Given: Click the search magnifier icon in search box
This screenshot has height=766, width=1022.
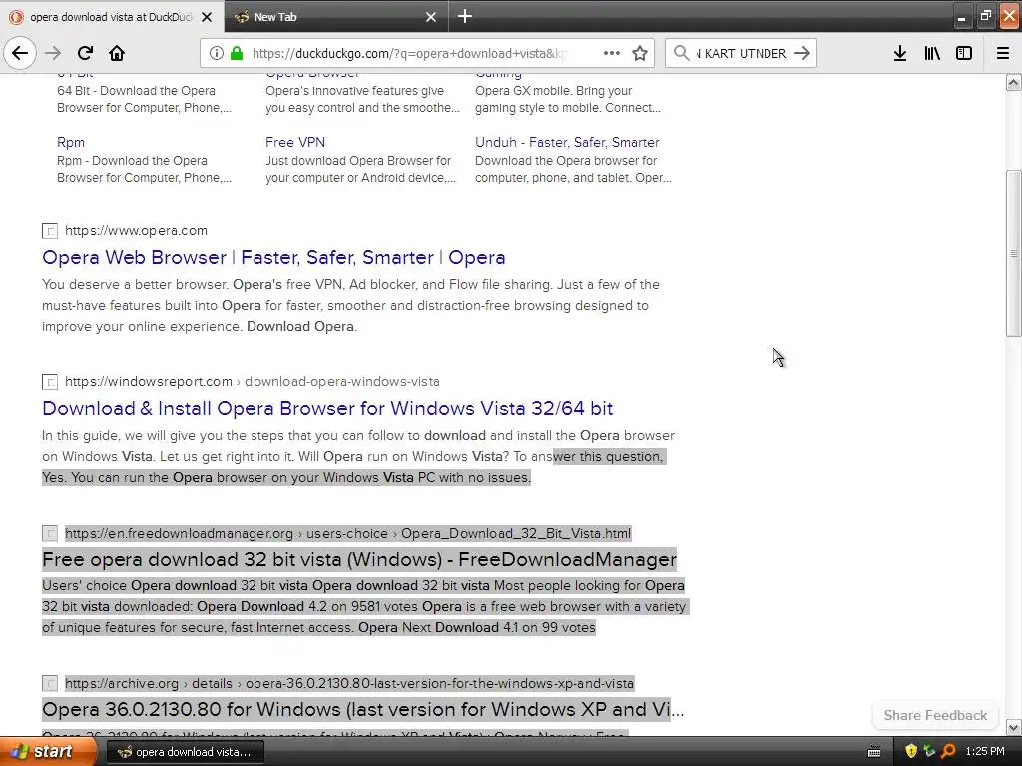Looking at the screenshot, I should 681,53.
